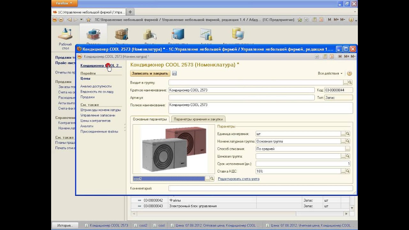Viewport: 409px width, 230px height.
Task: Open selection list for Способ списания
Action: [x=348, y=149]
